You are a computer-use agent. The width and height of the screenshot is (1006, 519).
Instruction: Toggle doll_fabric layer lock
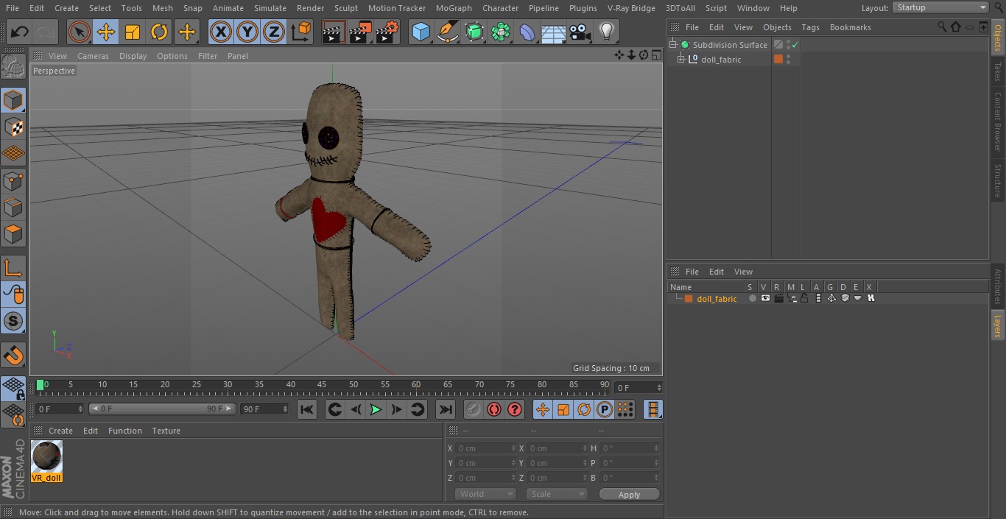coord(805,299)
